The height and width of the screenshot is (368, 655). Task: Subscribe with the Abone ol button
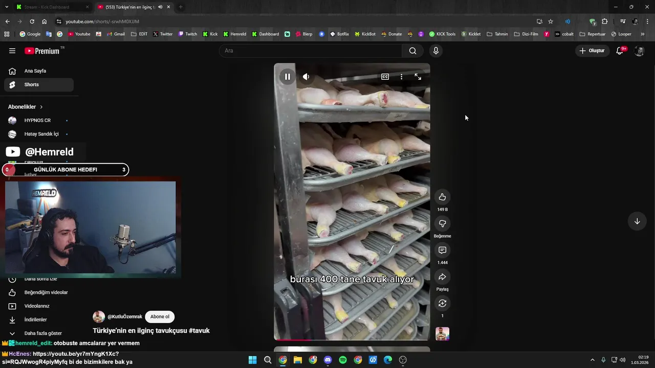[160, 316]
